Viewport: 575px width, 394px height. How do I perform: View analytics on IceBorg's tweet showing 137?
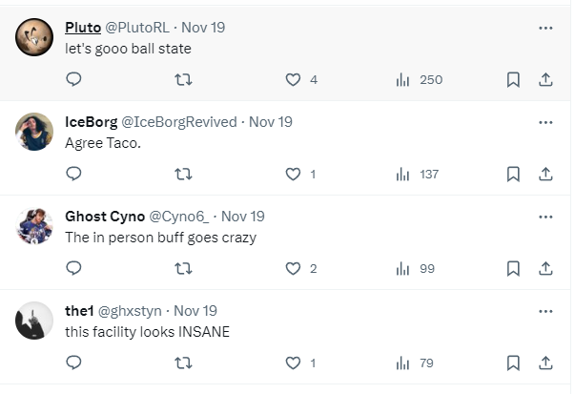pos(402,174)
